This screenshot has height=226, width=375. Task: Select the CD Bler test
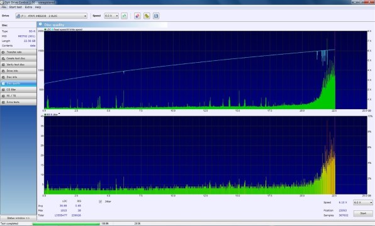[18, 90]
